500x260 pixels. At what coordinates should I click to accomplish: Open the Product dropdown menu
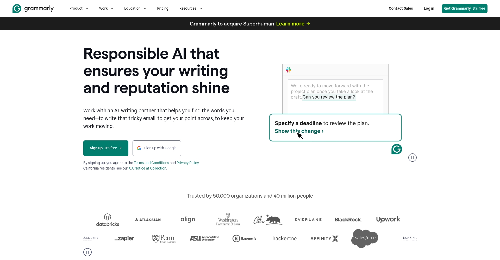point(79,8)
